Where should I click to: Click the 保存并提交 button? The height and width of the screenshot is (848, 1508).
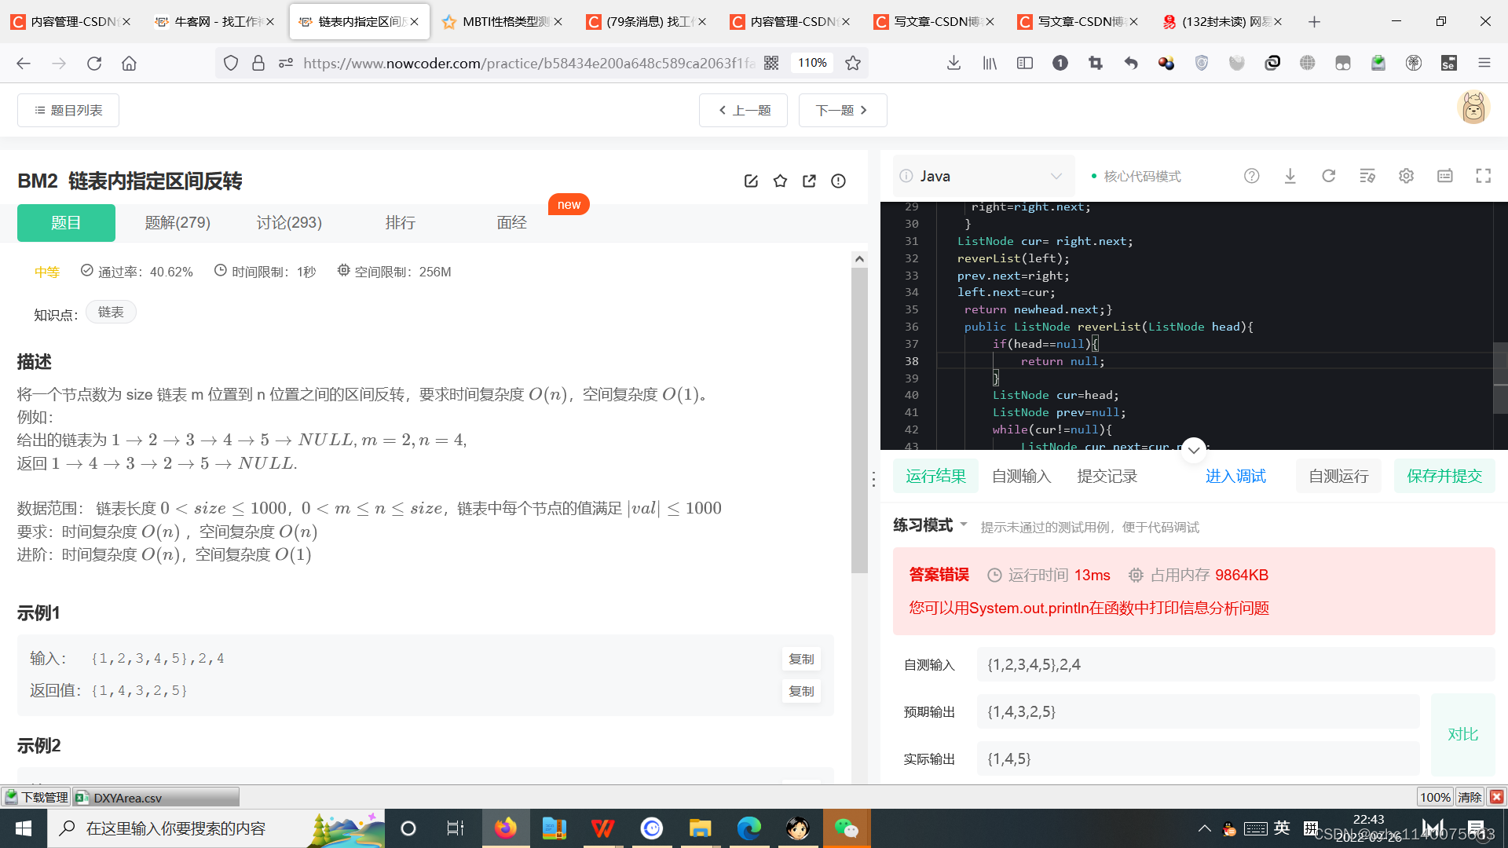1444,476
